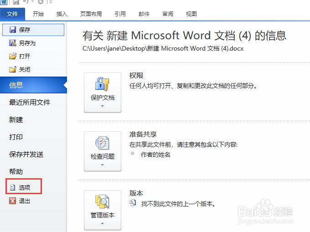This screenshot has width=310, height=232.
Task: Click the Manage Versions magnifier icon
Action: point(102,201)
